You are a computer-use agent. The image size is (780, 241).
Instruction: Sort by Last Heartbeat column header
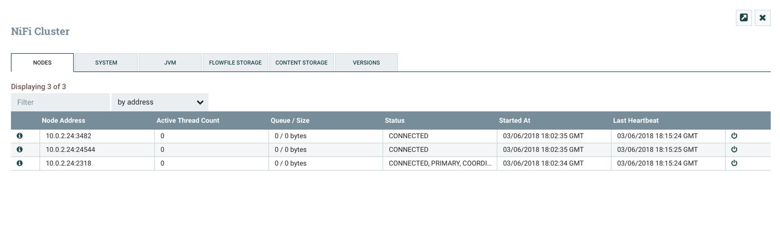click(636, 120)
